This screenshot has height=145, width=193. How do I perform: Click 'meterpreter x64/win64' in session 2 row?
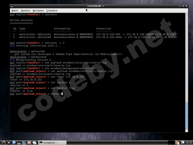coord(35,37)
